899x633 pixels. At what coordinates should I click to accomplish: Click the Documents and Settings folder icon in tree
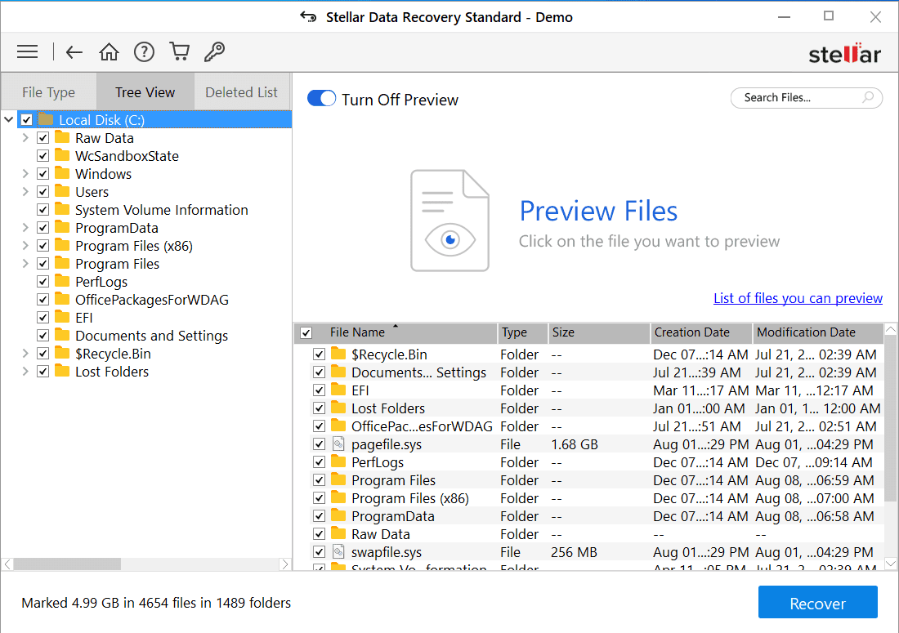(62, 335)
